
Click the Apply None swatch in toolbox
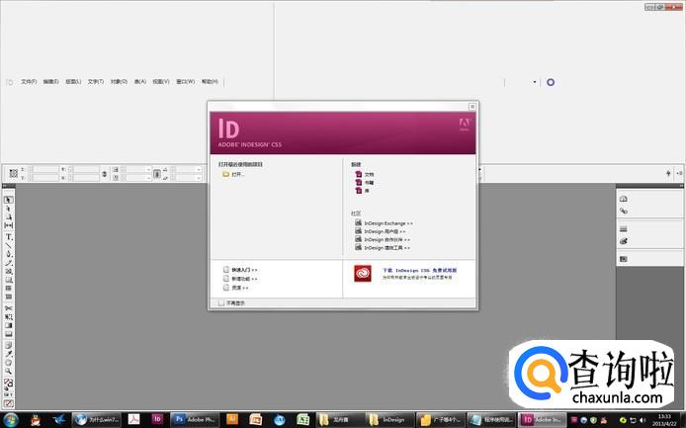[8, 403]
